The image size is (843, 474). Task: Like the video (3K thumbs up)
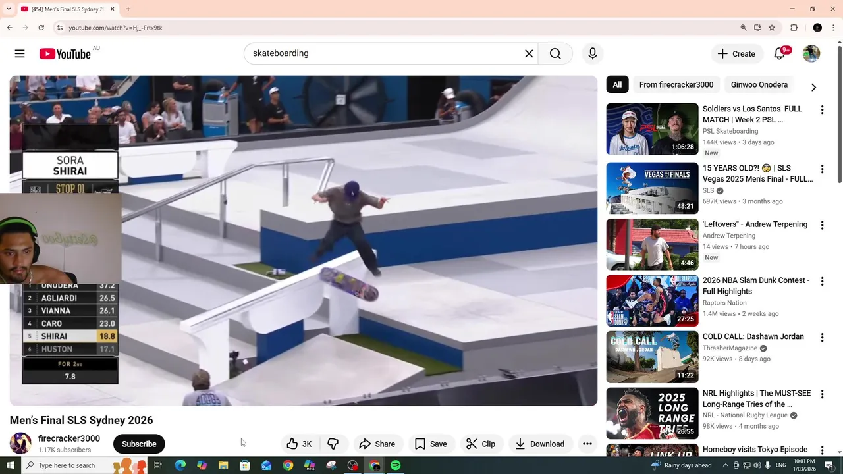coord(300,444)
